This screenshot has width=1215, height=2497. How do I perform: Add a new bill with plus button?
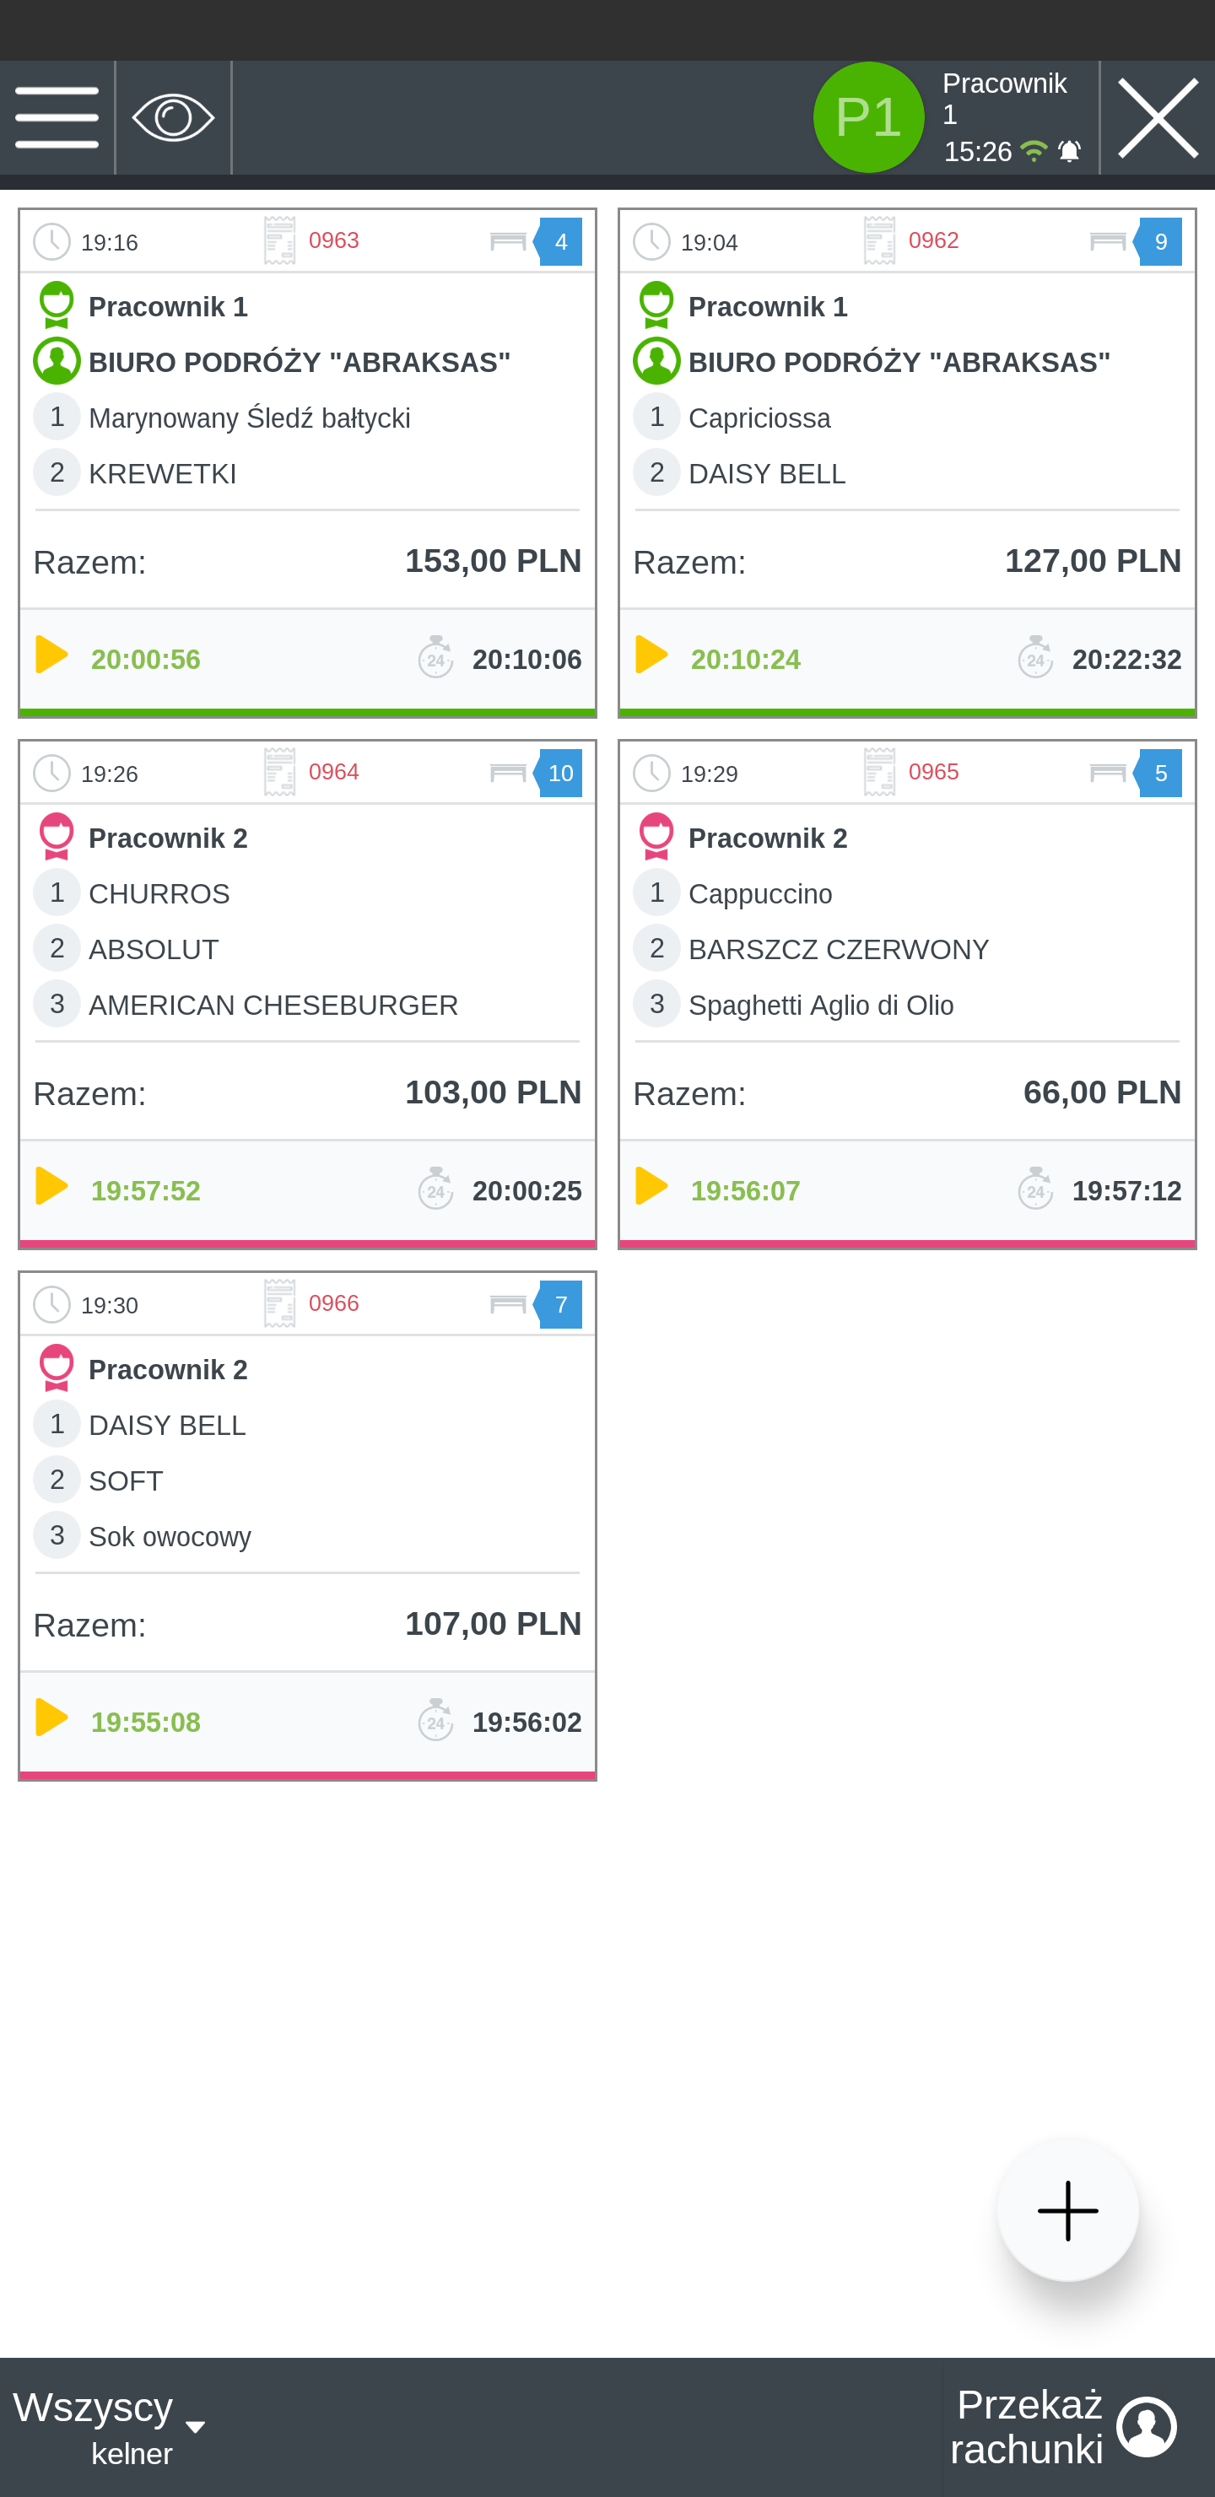[x=1067, y=2211]
